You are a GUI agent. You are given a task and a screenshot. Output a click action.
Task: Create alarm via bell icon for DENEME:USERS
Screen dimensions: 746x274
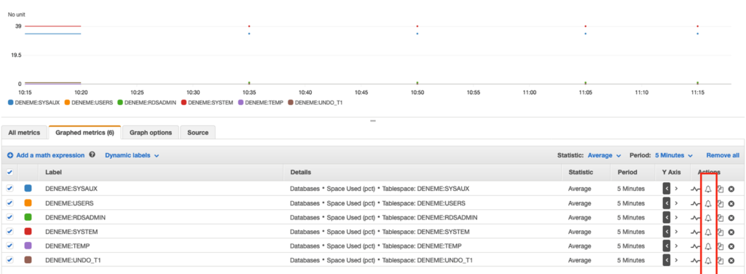click(x=708, y=203)
